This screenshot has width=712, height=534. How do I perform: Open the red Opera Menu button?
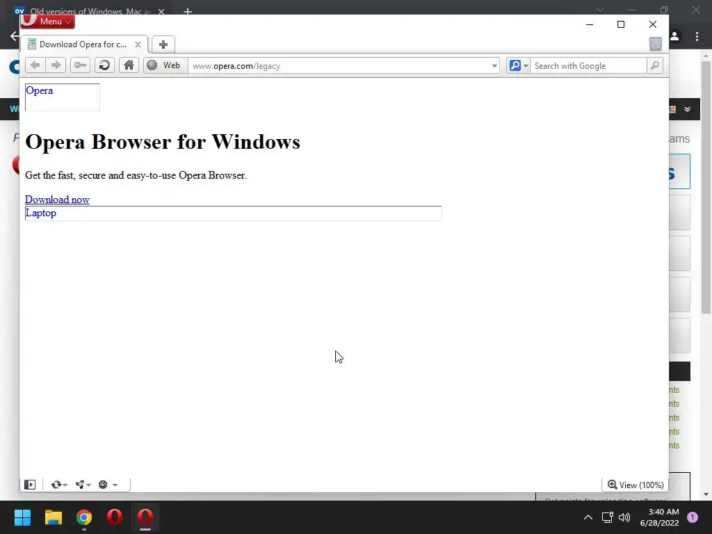[48, 21]
